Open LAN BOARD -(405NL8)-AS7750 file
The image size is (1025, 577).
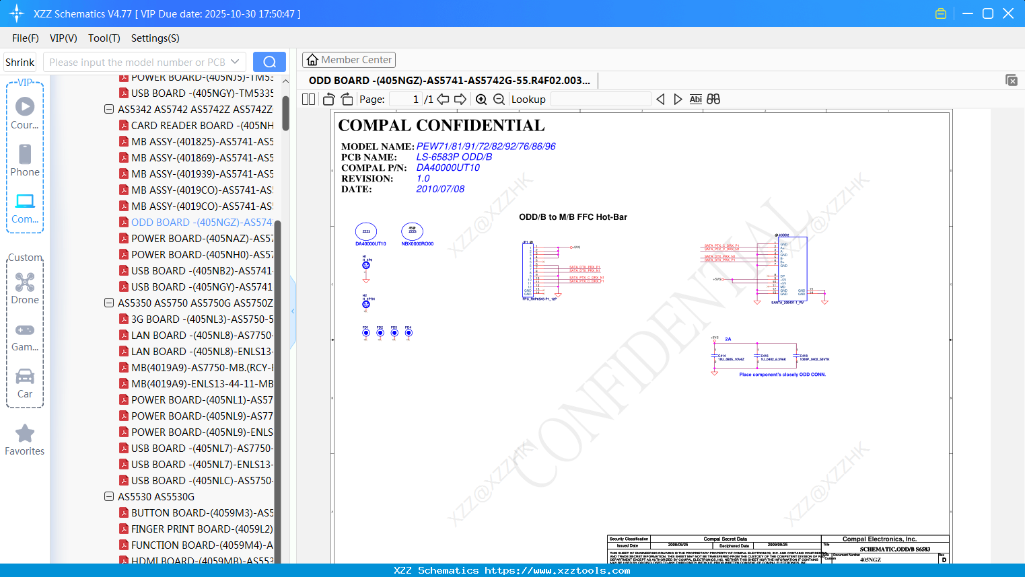(x=197, y=335)
